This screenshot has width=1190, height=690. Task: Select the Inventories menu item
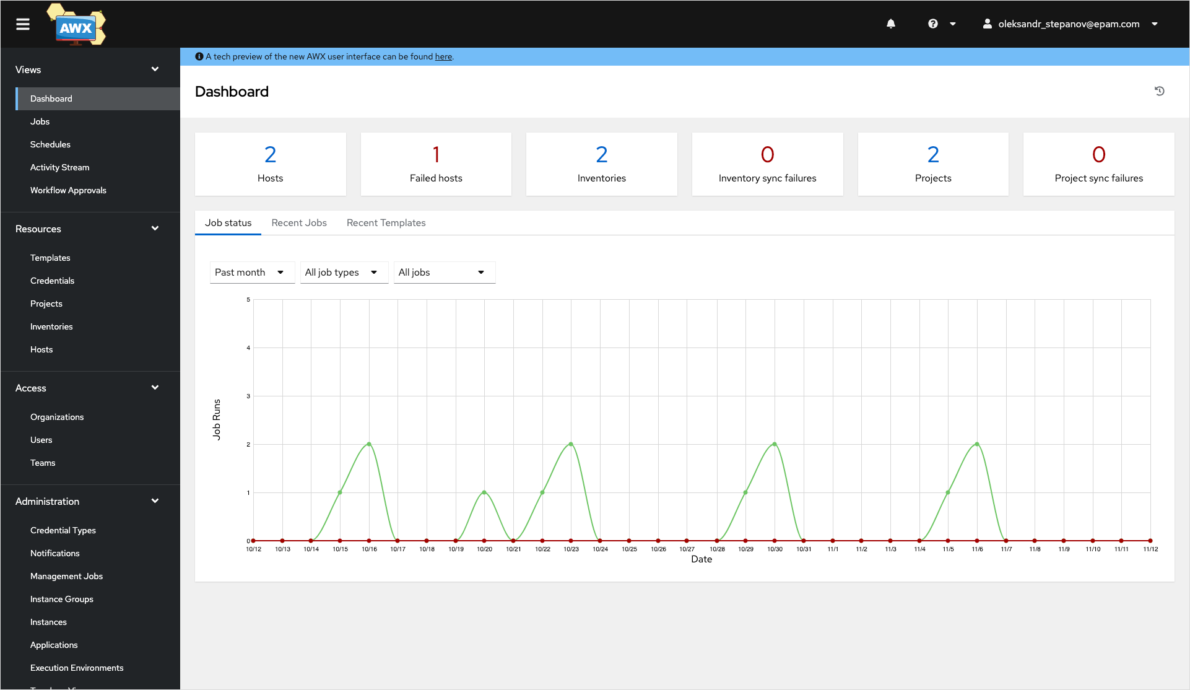(52, 326)
